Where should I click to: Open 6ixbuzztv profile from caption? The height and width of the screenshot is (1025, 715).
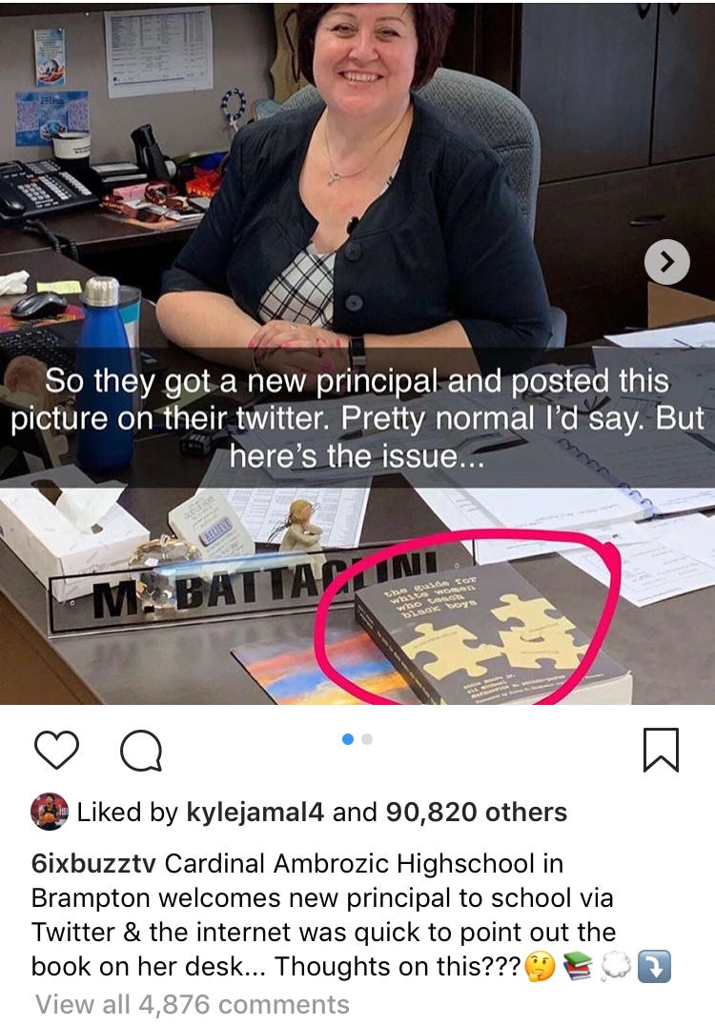[x=93, y=864]
